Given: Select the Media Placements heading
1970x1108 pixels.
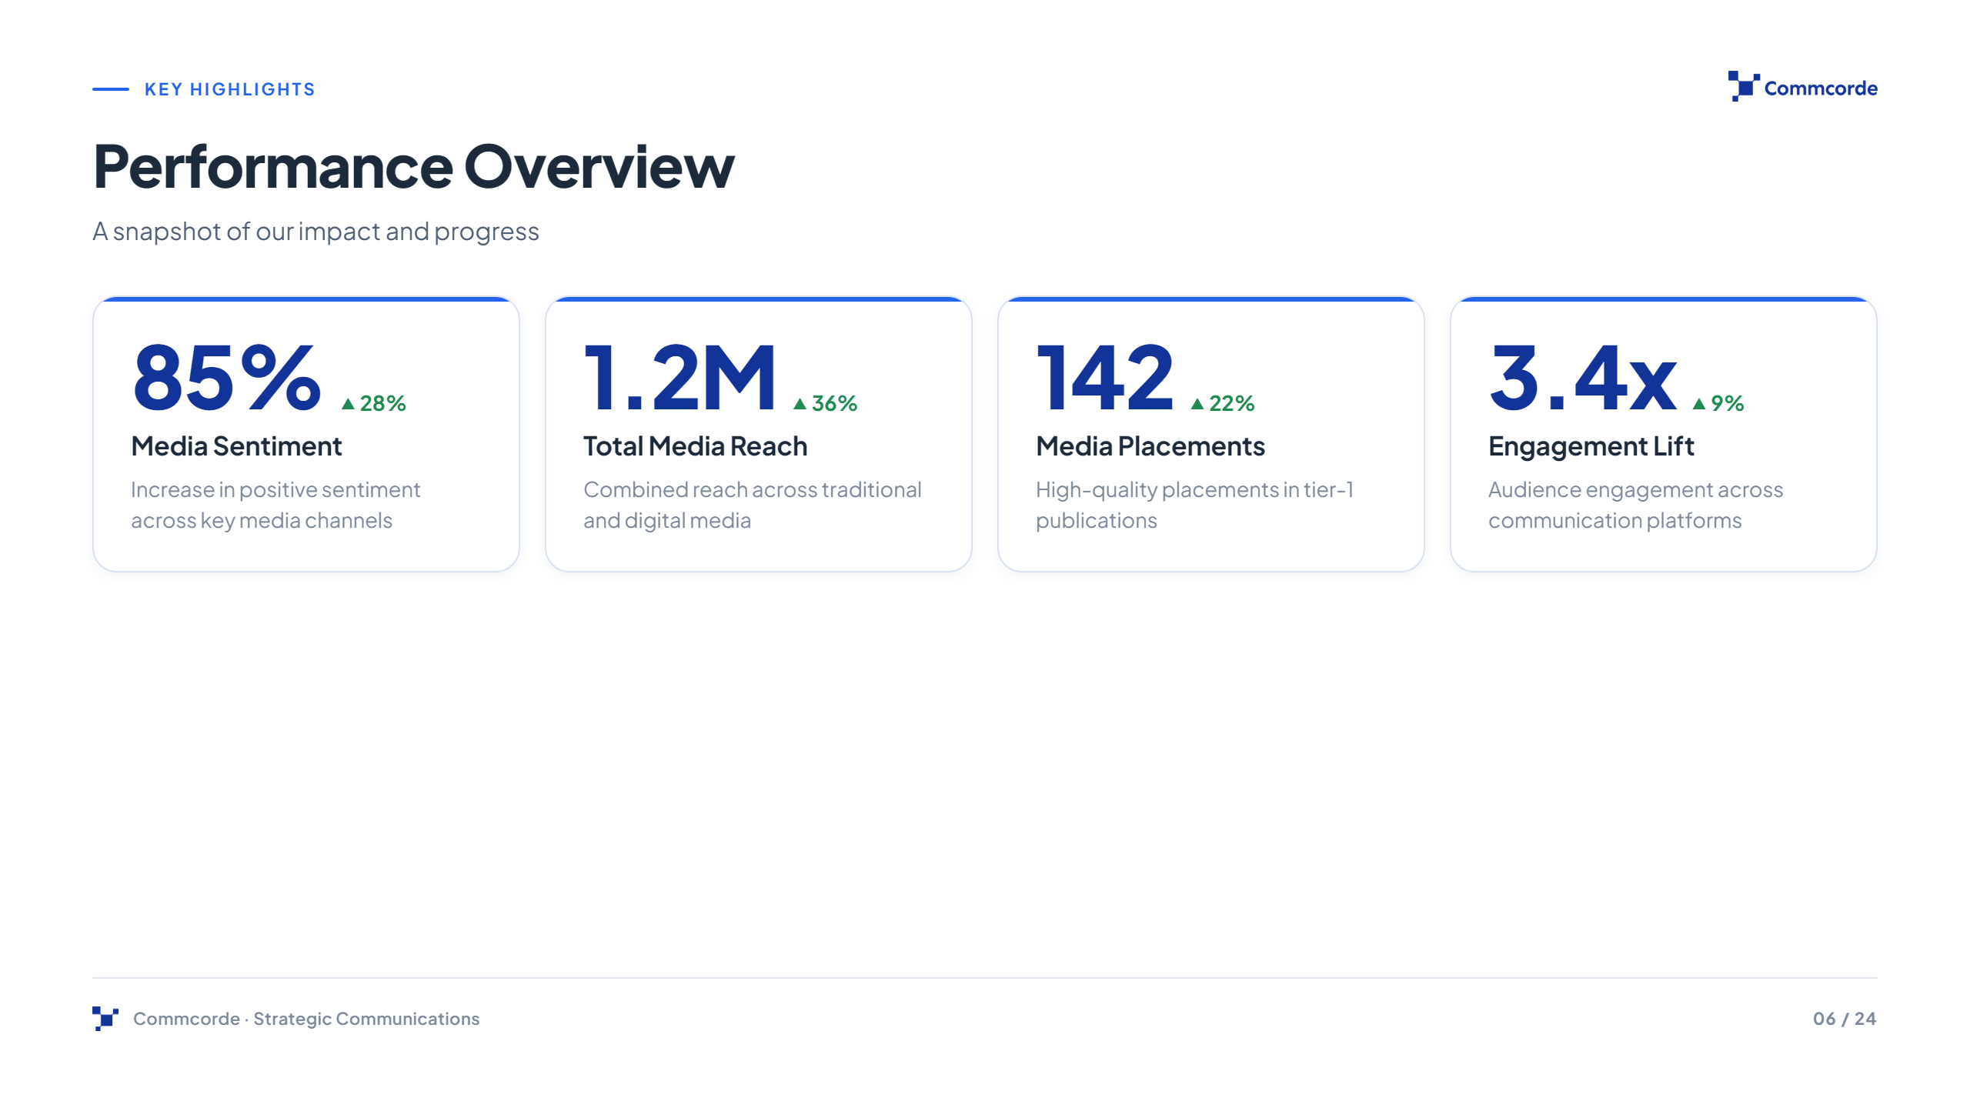Looking at the screenshot, I should tap(1150, 446).
